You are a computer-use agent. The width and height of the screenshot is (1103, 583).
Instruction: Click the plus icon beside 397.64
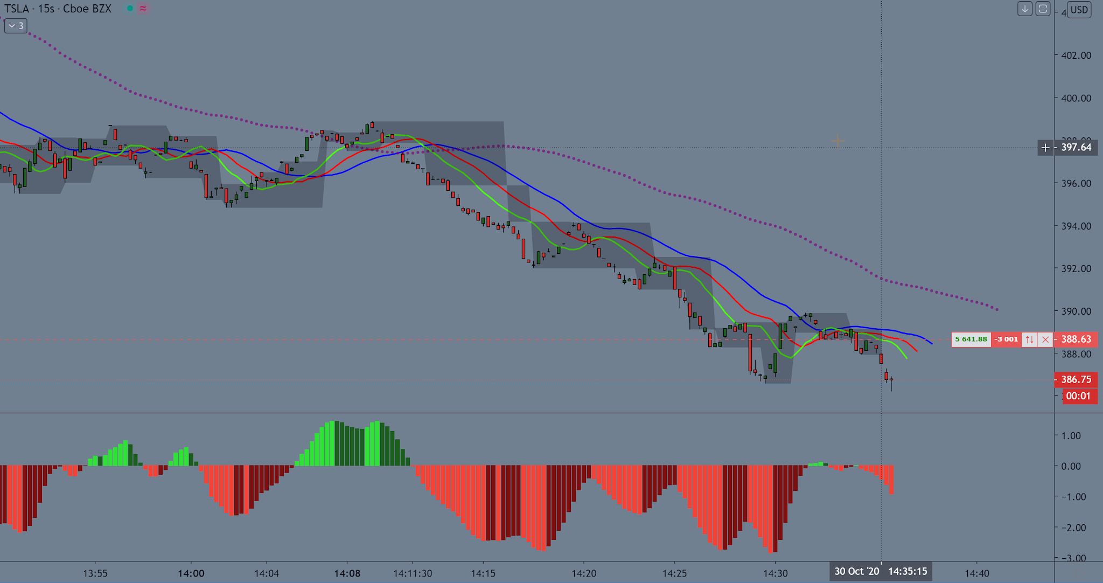tap(1045, 148)
